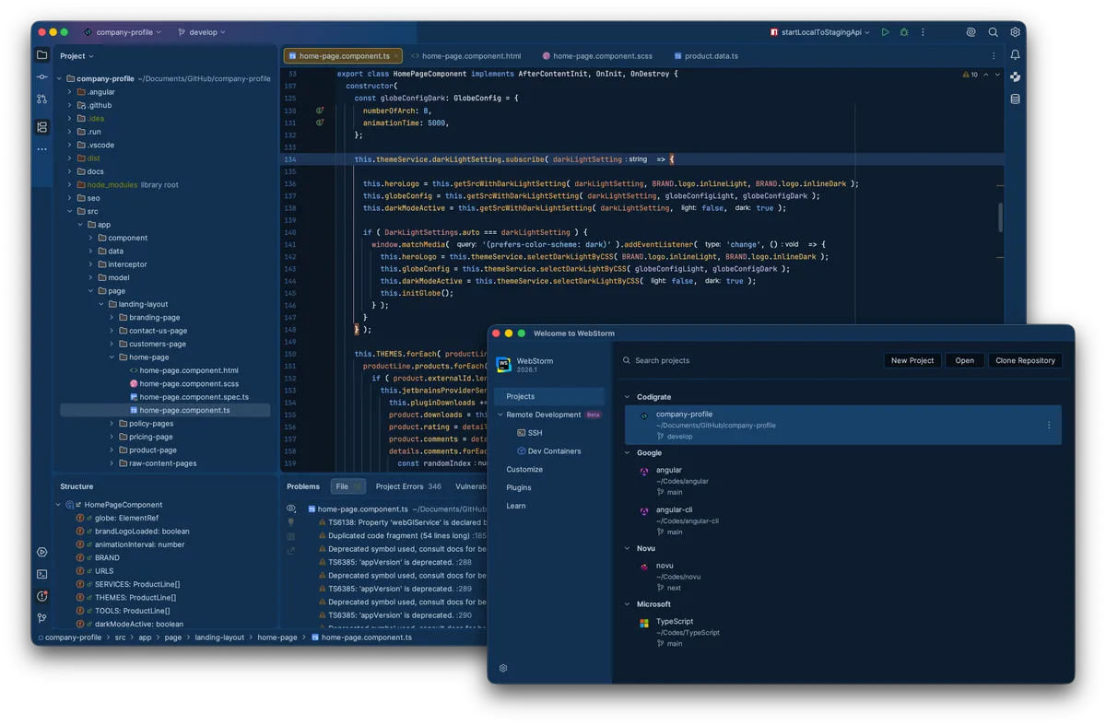
Task: Run startLocalToStagingApi with the green play icon
Action: 885,32
